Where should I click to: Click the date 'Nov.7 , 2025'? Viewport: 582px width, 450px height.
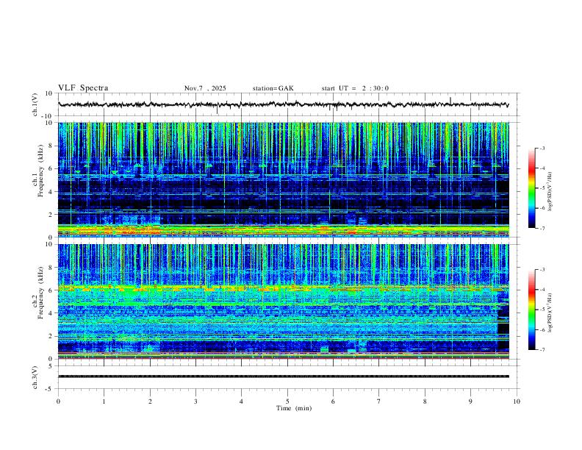[205, 88]
